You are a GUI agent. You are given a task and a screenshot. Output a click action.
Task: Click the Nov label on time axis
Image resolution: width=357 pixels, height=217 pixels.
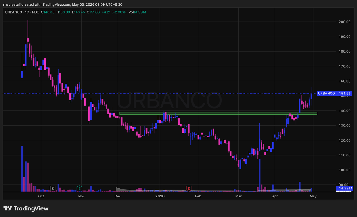pyautogui.click(x=81, y=196)
